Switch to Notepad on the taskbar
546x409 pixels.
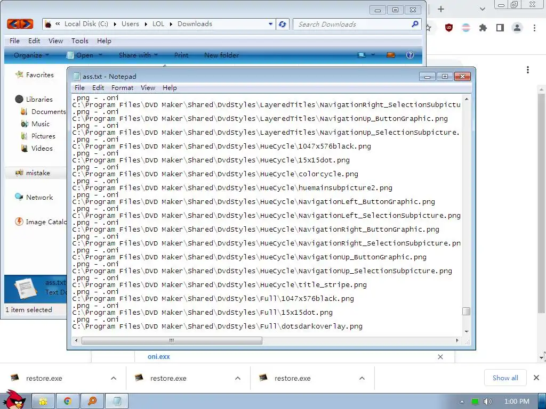click(117, 402)
